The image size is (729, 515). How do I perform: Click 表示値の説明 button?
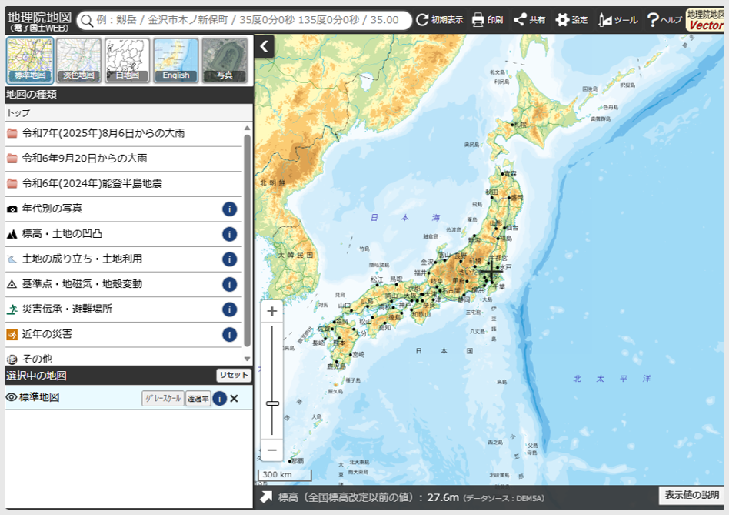(691, 495)
